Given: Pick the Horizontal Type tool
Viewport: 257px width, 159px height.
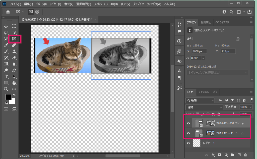Looking at the screenshot, I should [x=6, y=76].
